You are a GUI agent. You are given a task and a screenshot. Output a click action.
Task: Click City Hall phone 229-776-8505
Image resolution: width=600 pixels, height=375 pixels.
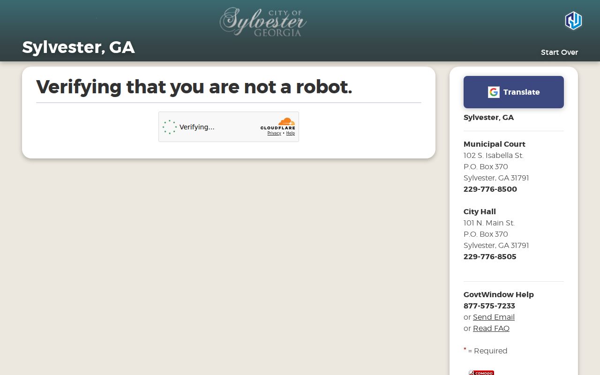click(490, 257)
